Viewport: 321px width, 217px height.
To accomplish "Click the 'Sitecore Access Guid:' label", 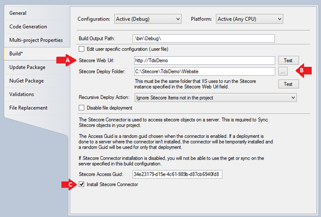I will pyautogui.click(x=101, y=174).
